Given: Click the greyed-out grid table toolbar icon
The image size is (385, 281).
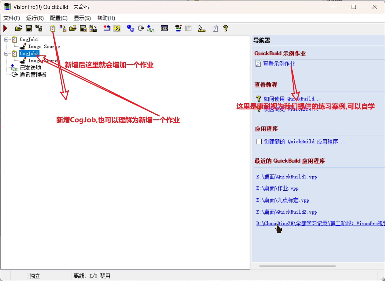Looking at the screenshot, I should coord(188,28).
